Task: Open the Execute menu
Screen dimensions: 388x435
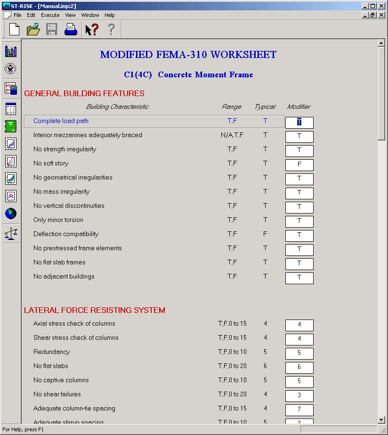Action: [x=50, y=15]
